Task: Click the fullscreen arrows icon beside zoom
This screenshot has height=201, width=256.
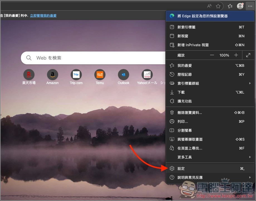Action: coord(248,55)
